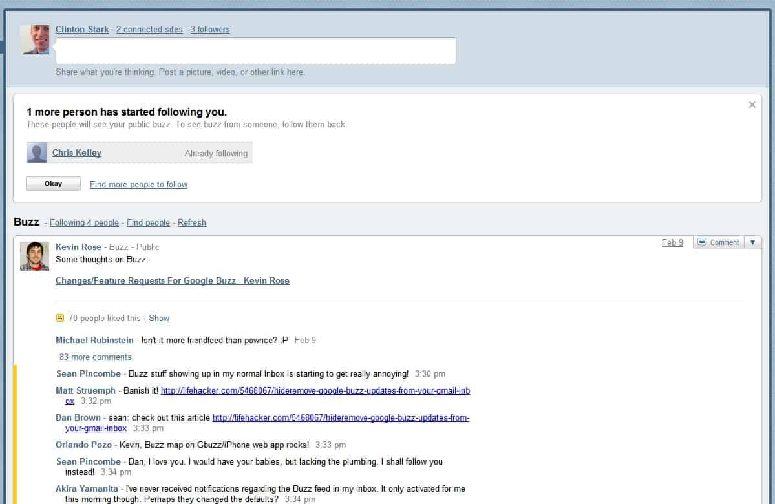
Task: Click the yellow smiley like icon
Action: 60,318
